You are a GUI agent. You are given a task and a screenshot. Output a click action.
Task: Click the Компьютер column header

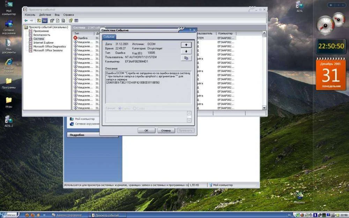point(225,33)
